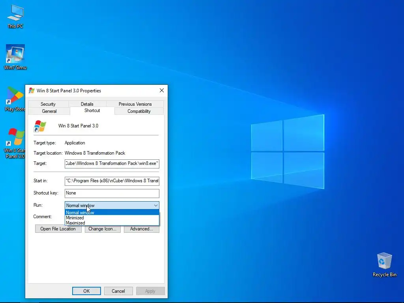Click the Win 8 Start Panel 3.0 name field
The image size is (404, 303).
(x=79, y=126)
